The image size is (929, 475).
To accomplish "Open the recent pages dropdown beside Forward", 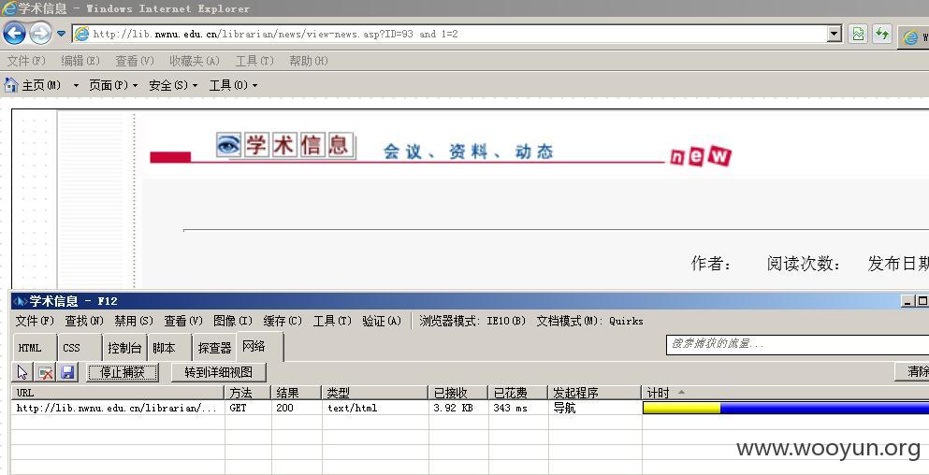I will click(61, 34).
